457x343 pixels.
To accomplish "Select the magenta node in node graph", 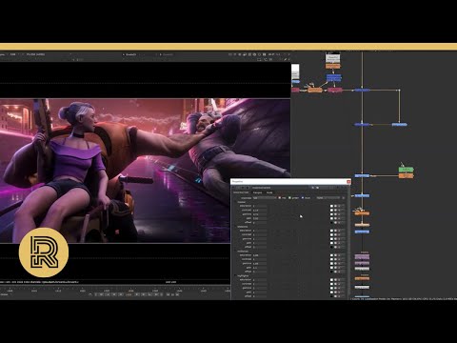I will click(x=334, y=91).
